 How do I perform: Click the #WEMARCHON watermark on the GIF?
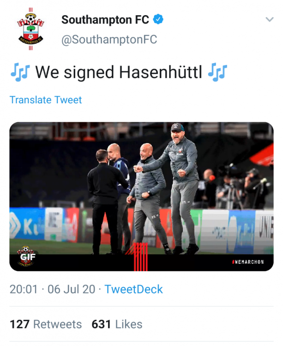(x=247, y=262)
